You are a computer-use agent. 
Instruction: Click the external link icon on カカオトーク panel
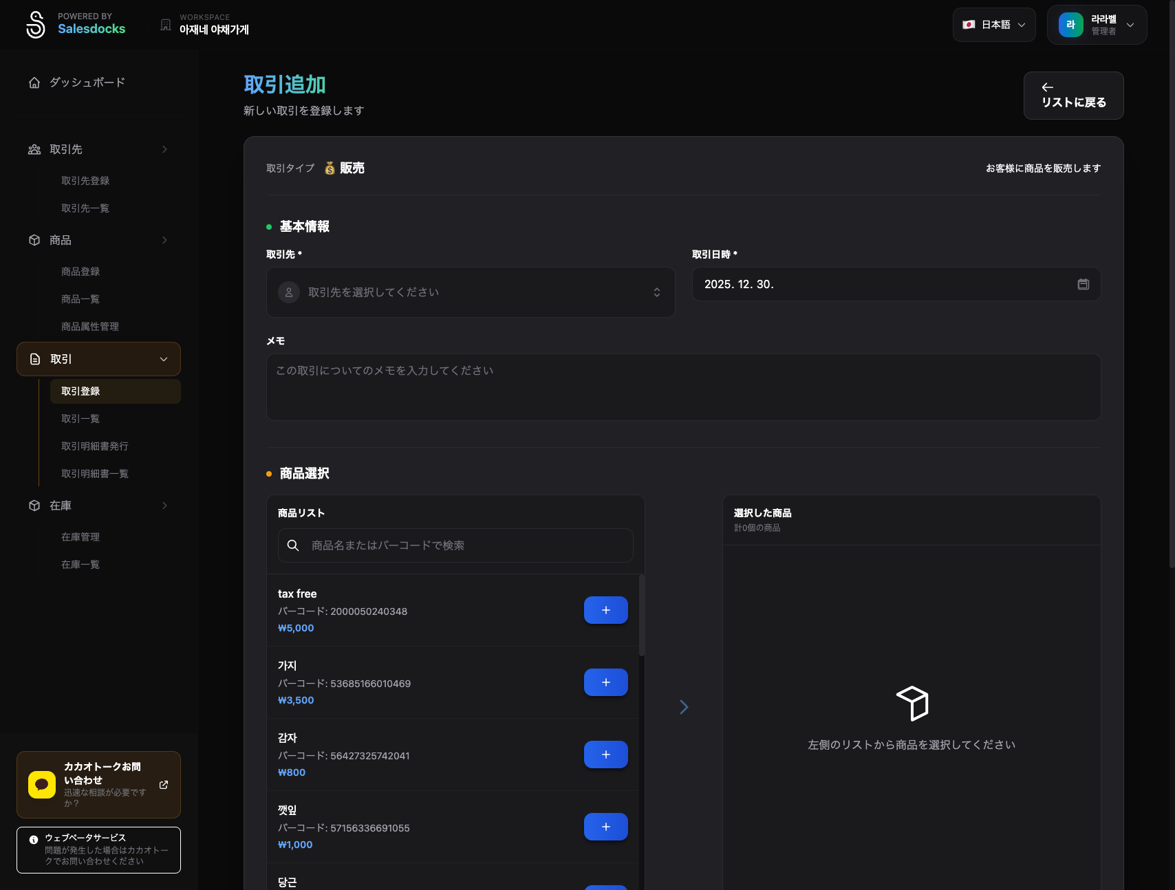pyautogui.click(x=163, y=784)
